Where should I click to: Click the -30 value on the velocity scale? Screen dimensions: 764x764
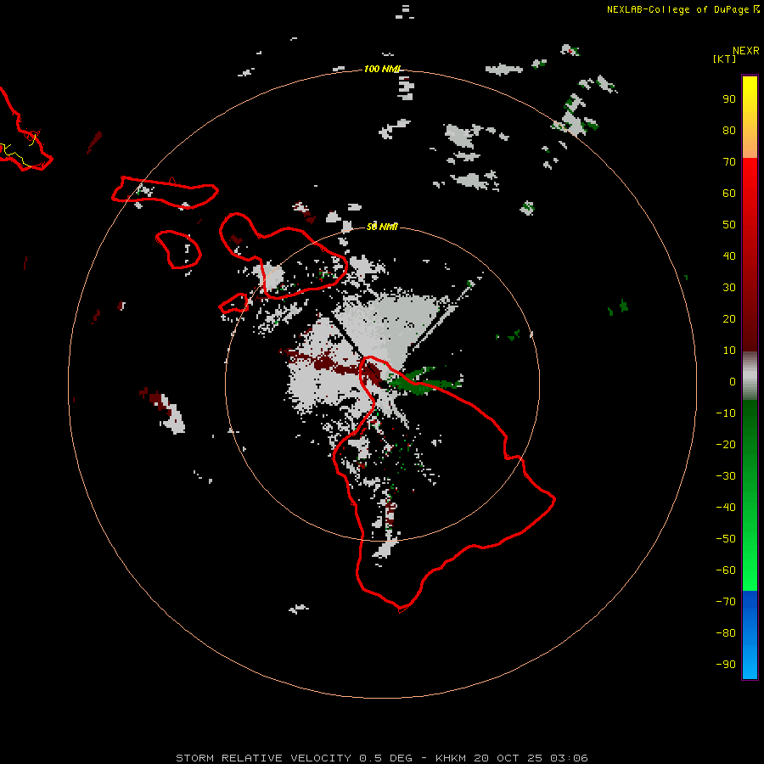(x=726, y=476)
